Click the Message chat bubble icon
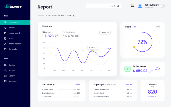This screenshot has width=171, height=107. click(x=5, y=81)
